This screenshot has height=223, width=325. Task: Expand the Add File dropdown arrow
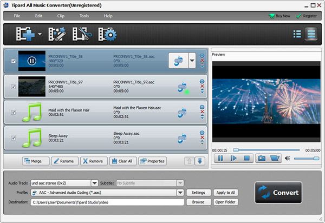coord(40,34)
